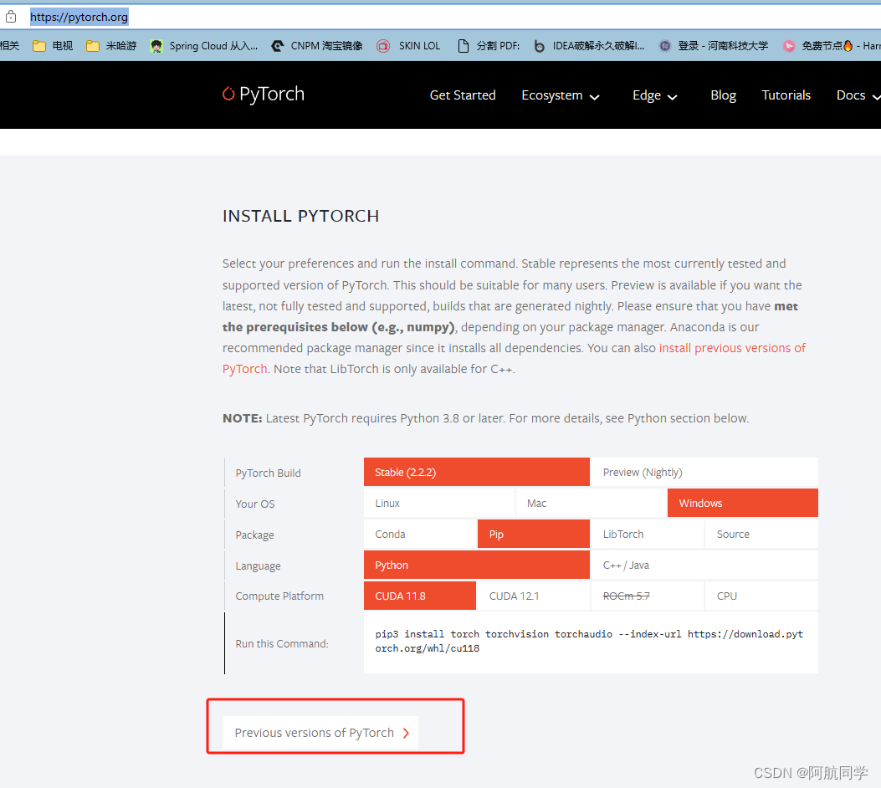Choose the ROCm 5.7 compute platform

pos(648,596)
